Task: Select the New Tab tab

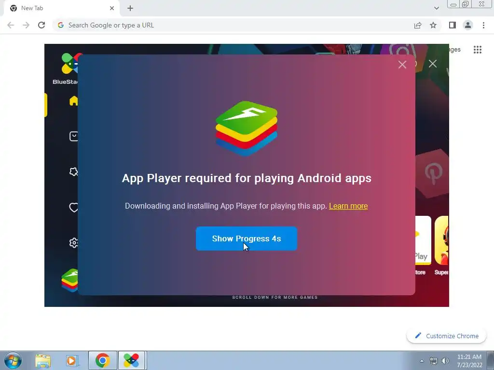Action: pyautogui.click(x=61, y=8)
